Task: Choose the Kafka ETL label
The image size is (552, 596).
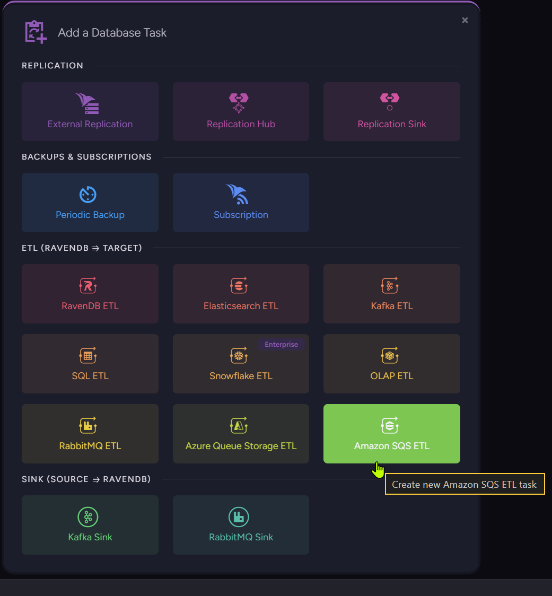Action: coord(391,306)
